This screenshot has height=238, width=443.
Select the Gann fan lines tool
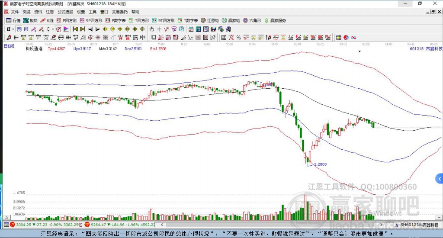point(161,38)
